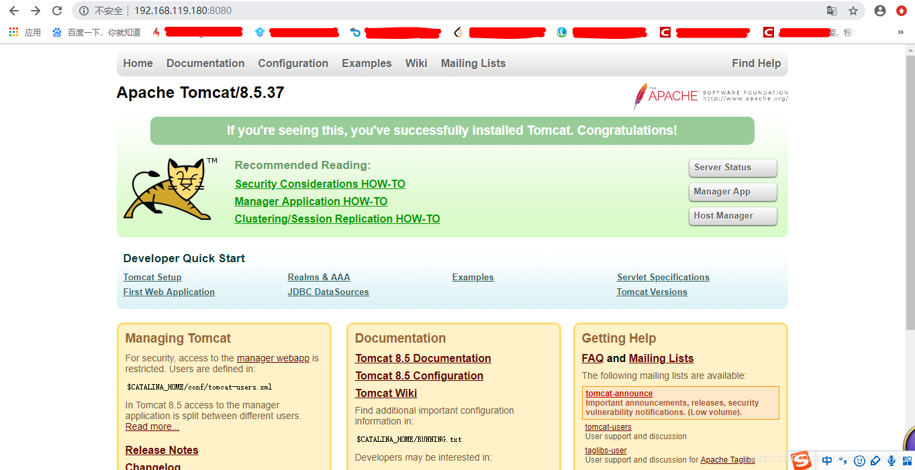Open the Release Notes link
This screenshot has width=915, height=470.
162,450
